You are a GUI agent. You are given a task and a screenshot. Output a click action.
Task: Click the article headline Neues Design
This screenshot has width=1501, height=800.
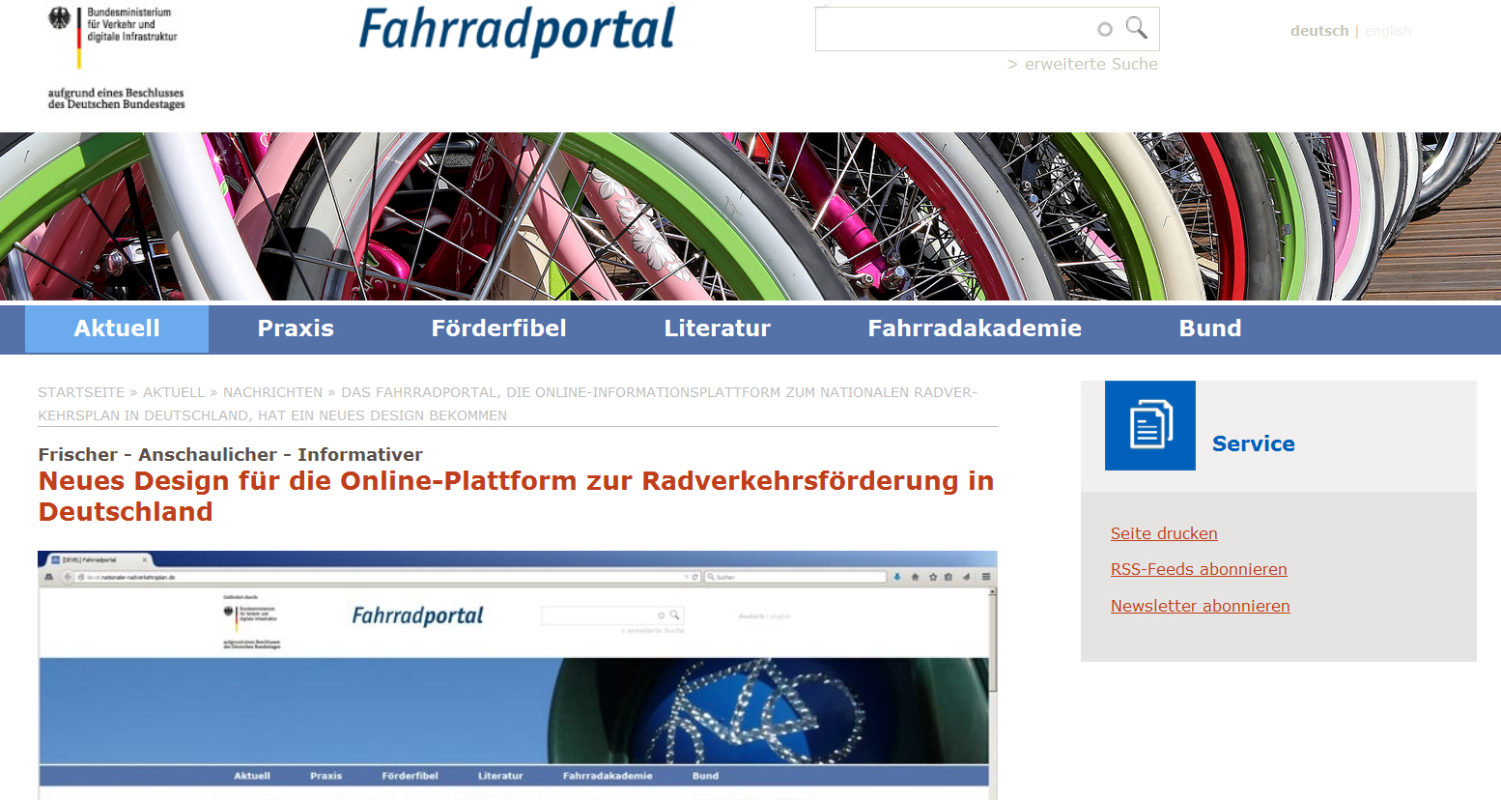point(516,497)
